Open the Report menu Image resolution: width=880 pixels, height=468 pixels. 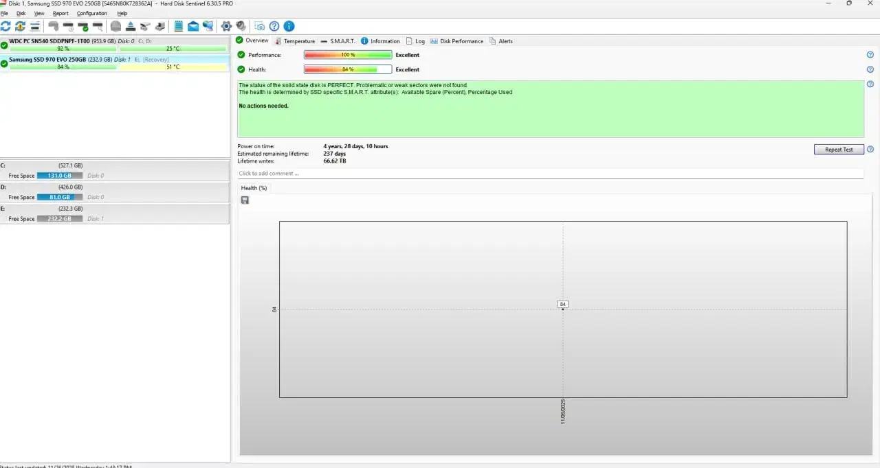click(60, 13)
